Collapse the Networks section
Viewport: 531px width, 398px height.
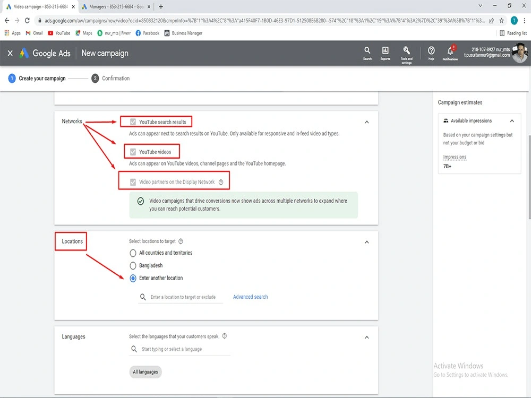367,122
